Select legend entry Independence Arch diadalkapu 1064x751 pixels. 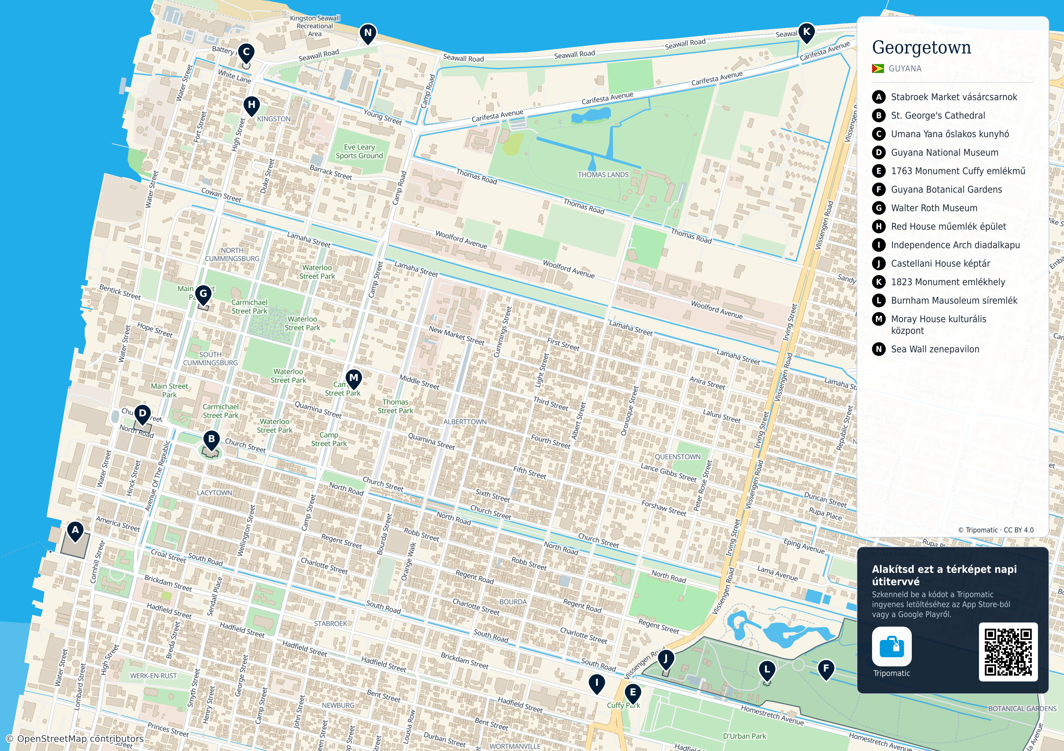click(x=946, y=245)
